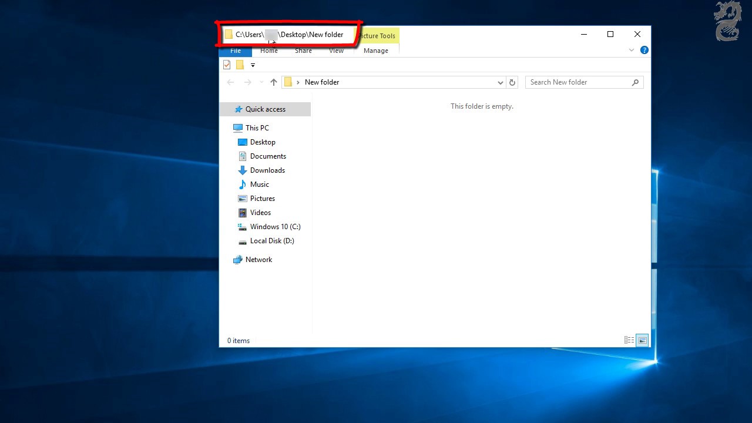752x423 pixels.
Task: Open Local Disk (D:) drive
Action: click(272, 241)
